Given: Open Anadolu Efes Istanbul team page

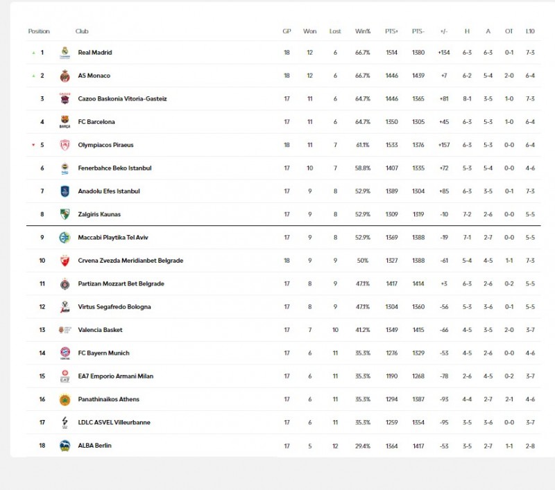Looking at the screenshot, I should 109,191.
